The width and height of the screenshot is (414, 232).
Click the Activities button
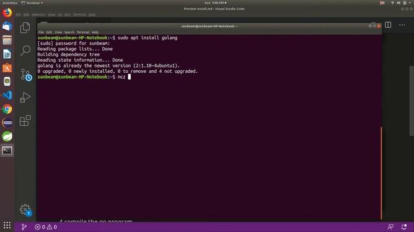point(10,3)
